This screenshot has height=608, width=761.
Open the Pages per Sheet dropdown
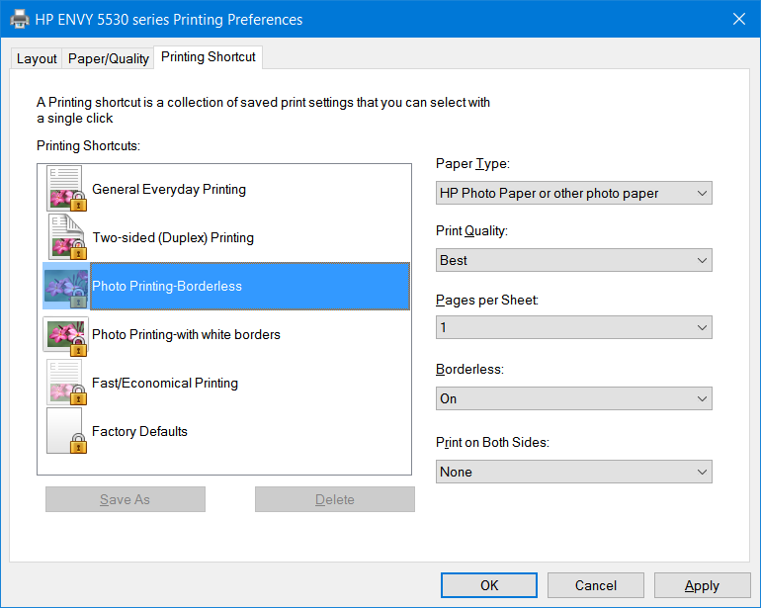point(573,327)
